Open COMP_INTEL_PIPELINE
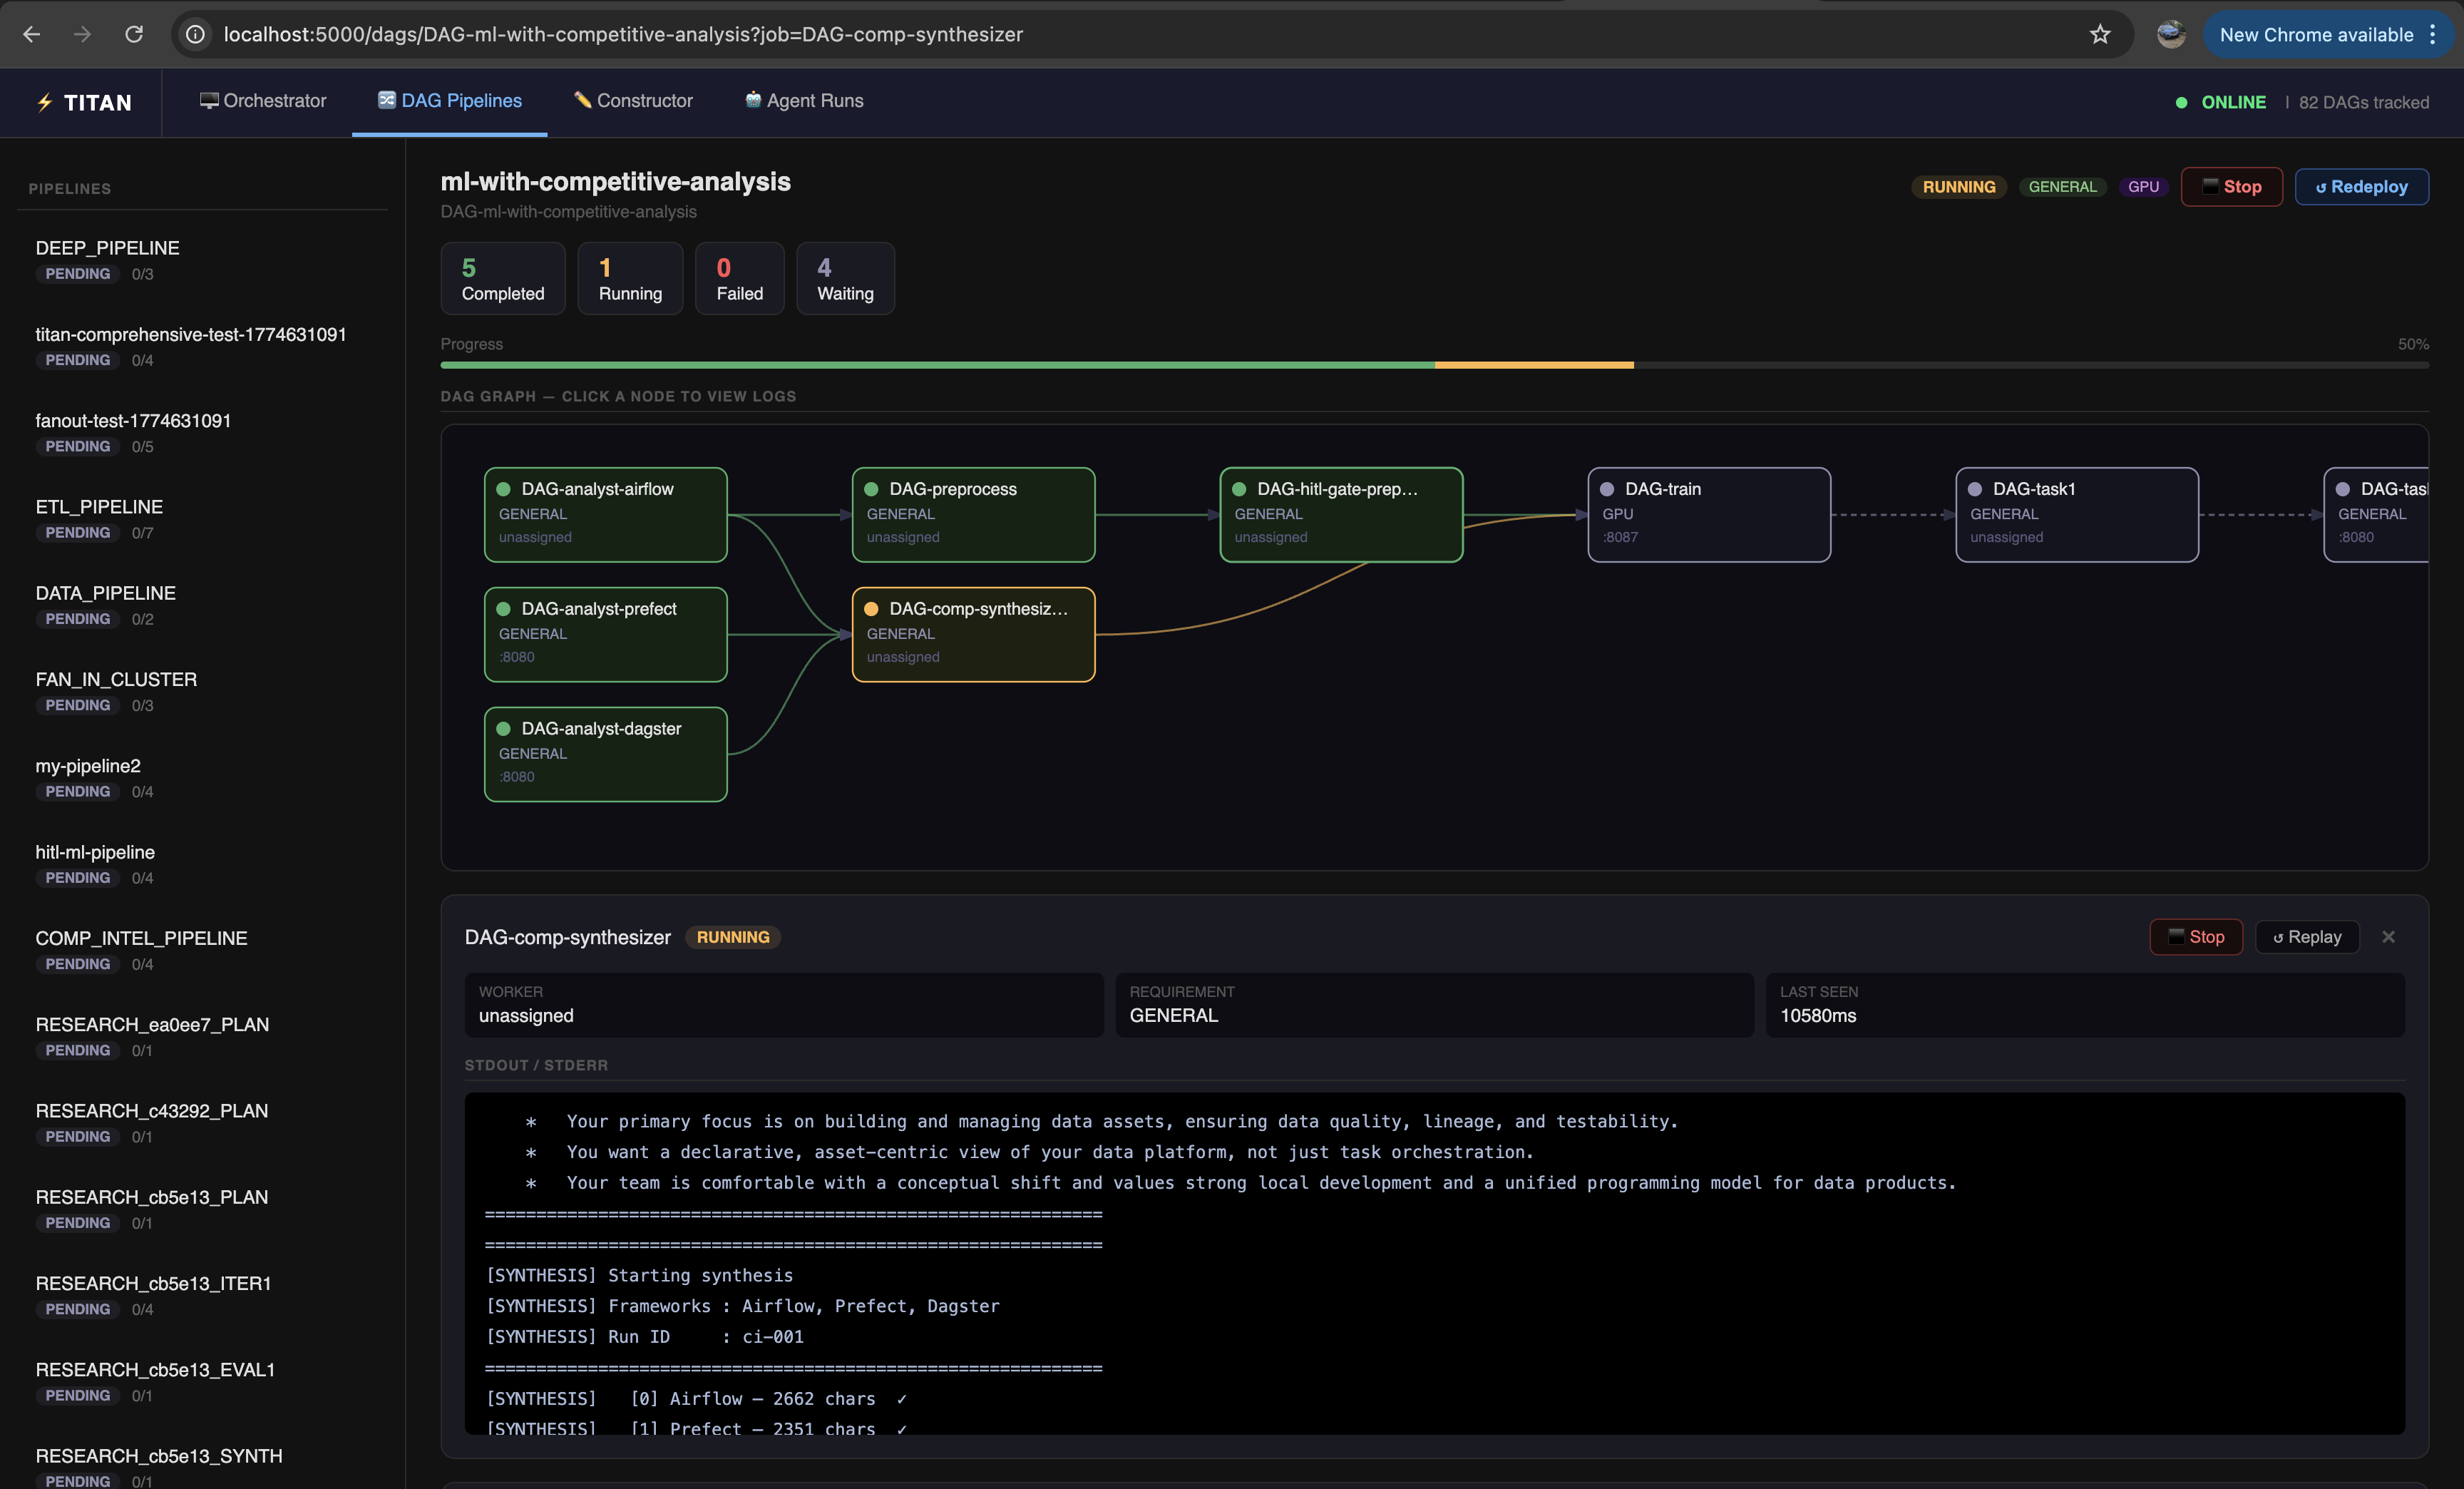Image resolution: width=2464 pixels, height=1489 pixels. 202,950
